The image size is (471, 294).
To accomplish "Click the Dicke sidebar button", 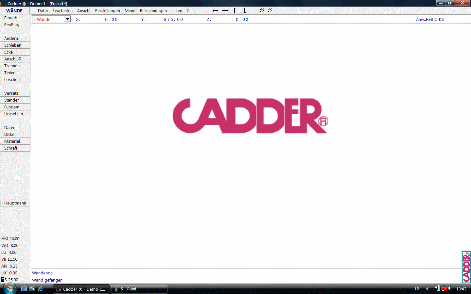I will coord(15,135).
